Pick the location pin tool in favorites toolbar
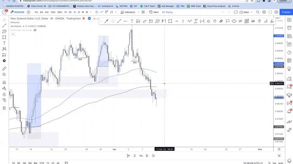293x164 pixels. [260, 21]
